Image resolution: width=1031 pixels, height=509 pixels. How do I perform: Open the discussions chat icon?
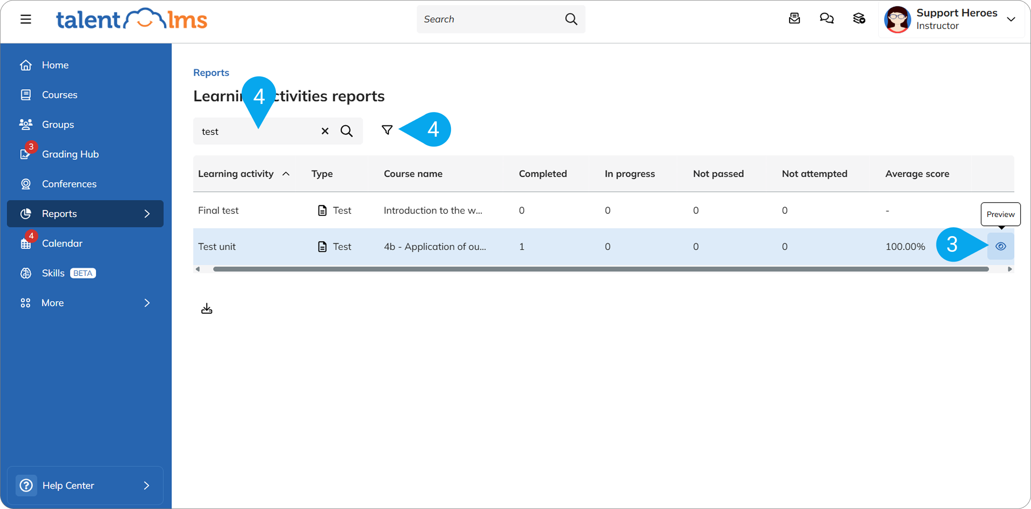(x=827, y=19)
